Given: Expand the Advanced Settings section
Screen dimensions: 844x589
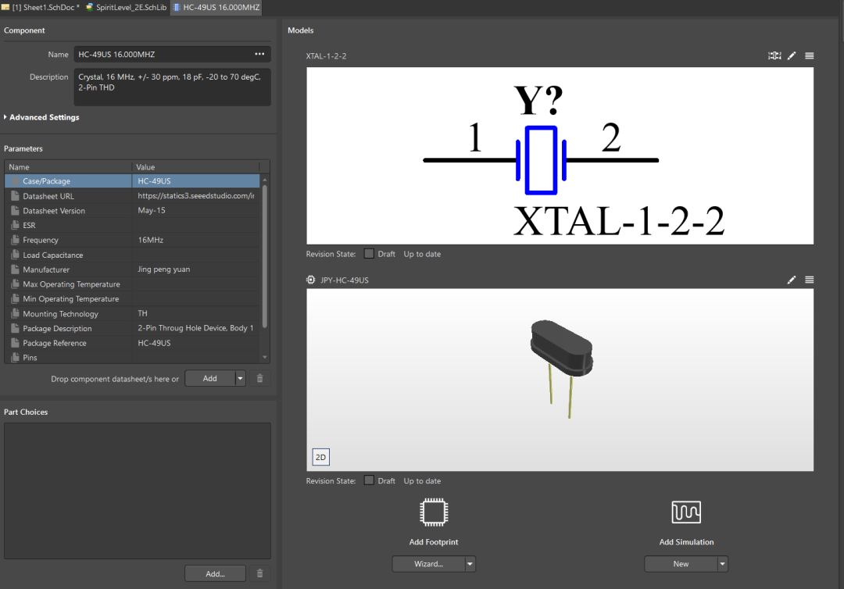Looking at the screenshot, I should coord(41,116).
